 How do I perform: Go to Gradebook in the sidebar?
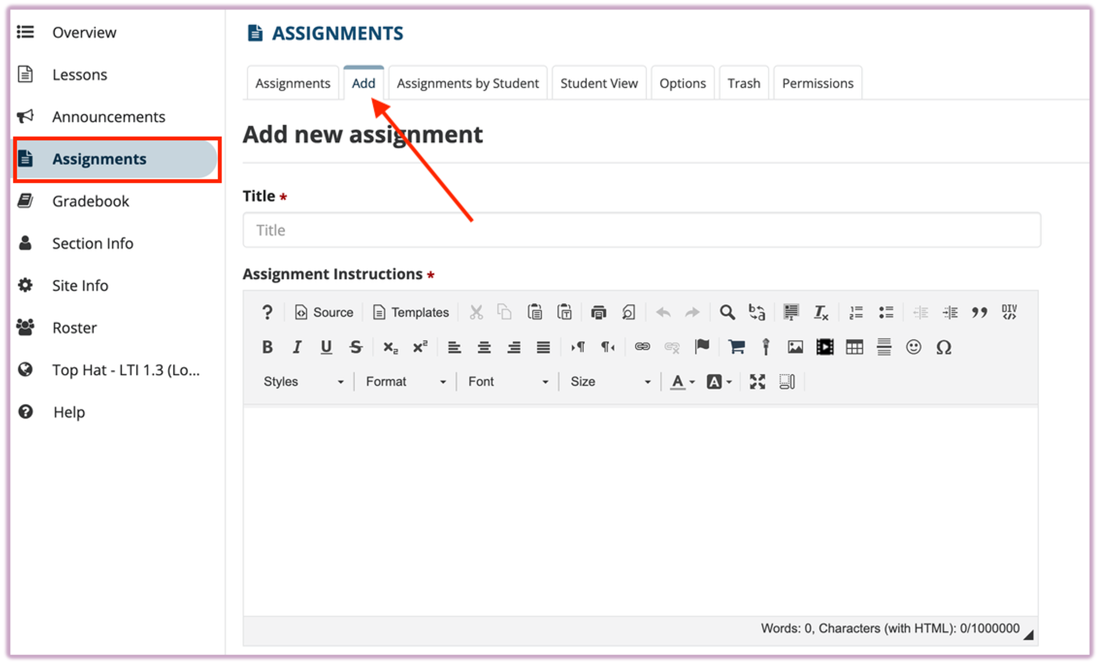(x=91, y=201)
